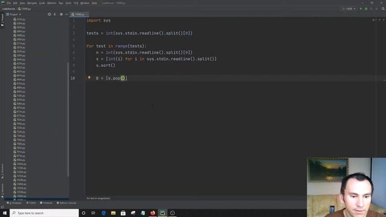Image resolution: width=386 pixels, height=217 pixels.
Task: Toggle the Project tool window side tab
Action: pos(2,20)
